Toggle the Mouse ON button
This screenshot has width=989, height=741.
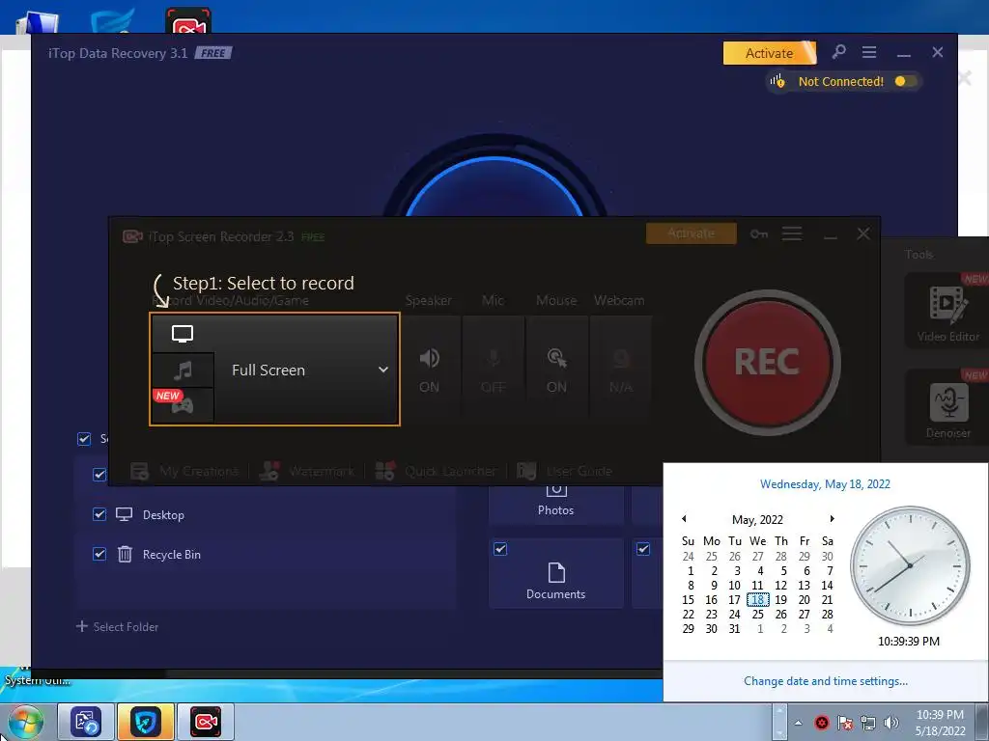[x=556, y=370]
